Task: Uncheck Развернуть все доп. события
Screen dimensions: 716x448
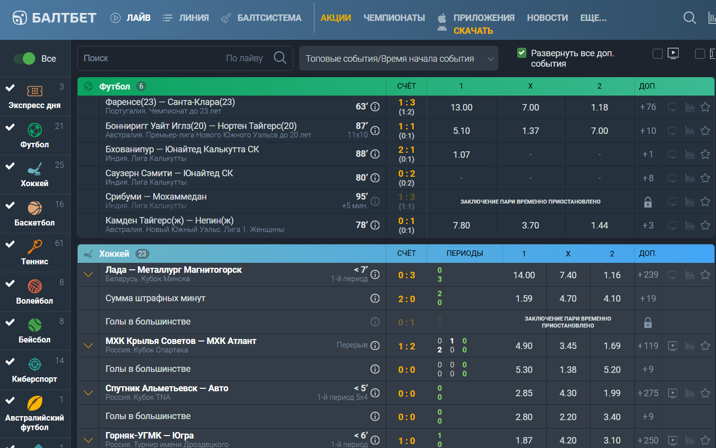Action: pyautogui.click(x=522, y=53)
